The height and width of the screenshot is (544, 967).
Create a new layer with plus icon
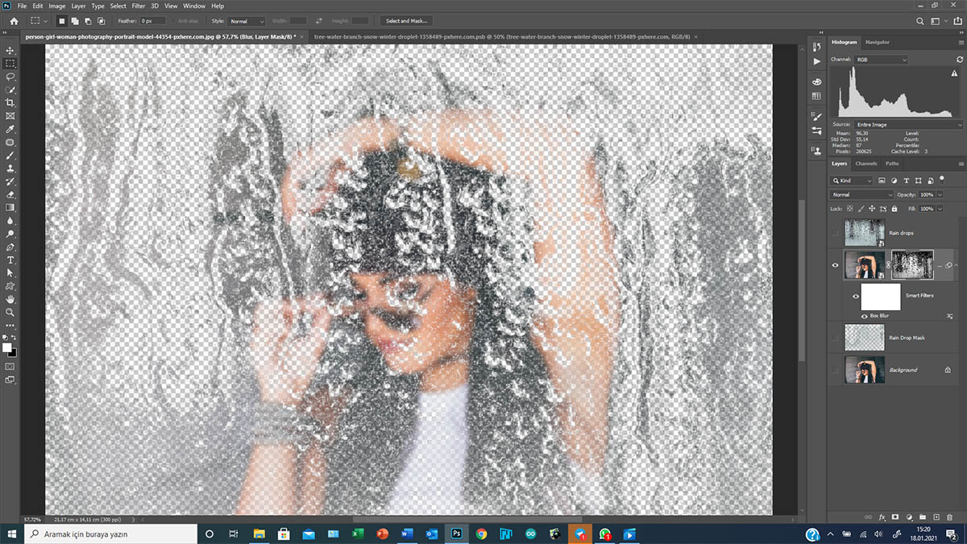[x=936, y=517]
